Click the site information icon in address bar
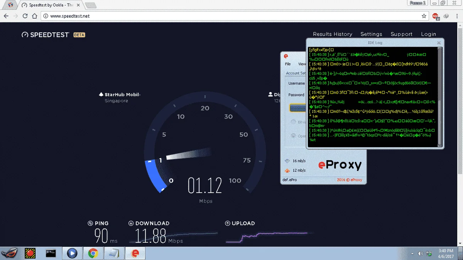Viewport: 463px width, 260px height. pos(46,16)
